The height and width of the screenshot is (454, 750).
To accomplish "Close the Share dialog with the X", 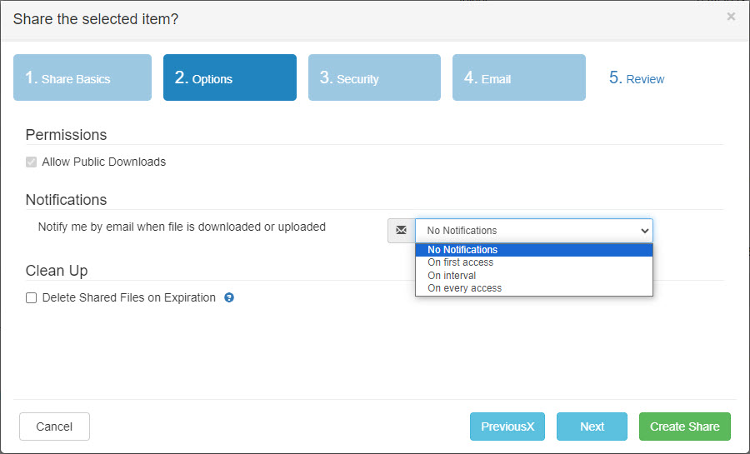I will tap(731, 17).
